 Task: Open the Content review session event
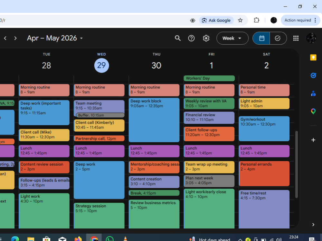pos(44,167)
